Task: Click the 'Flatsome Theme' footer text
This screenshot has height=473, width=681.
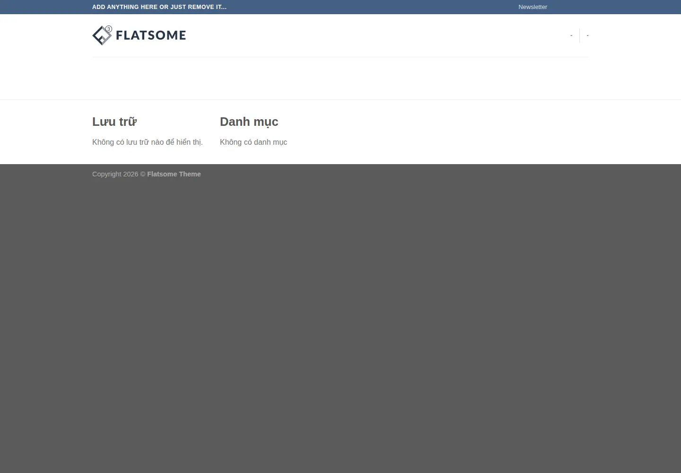Action: (174, 174)
